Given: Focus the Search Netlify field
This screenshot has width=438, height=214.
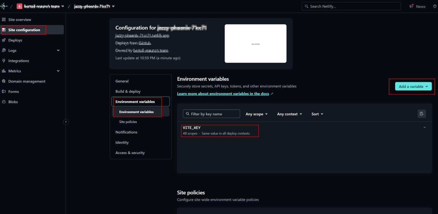Looking at the screenshot, I should tap(351, 6).
